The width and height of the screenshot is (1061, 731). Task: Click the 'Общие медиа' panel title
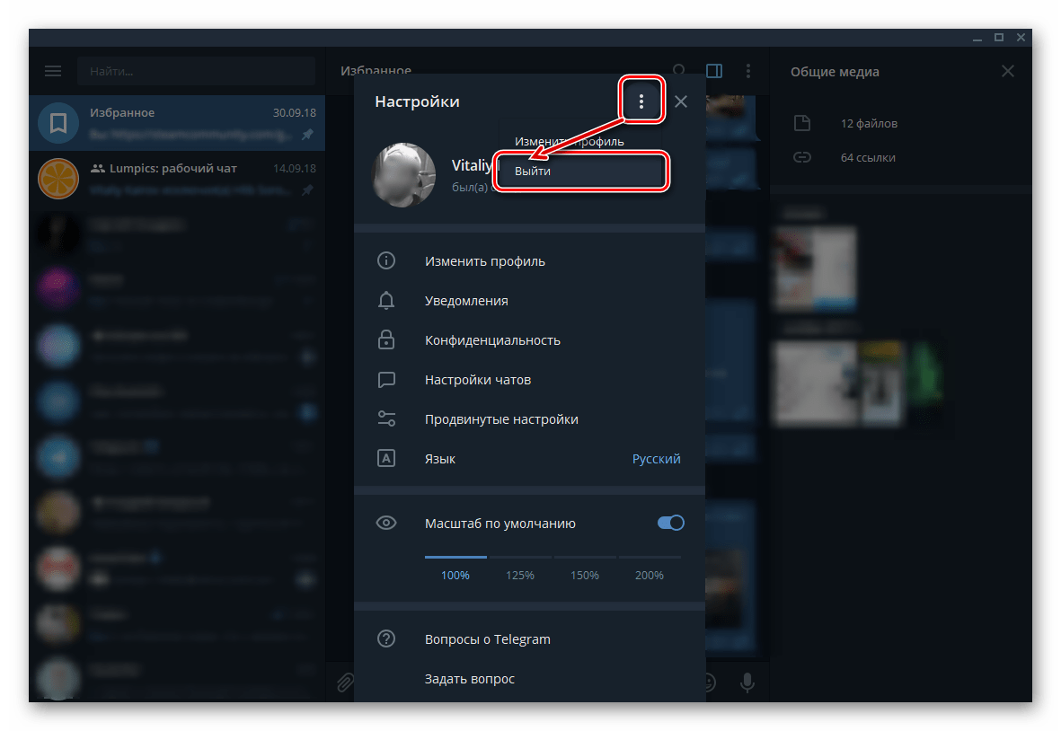pyautogui.click(x=835, y=72)
